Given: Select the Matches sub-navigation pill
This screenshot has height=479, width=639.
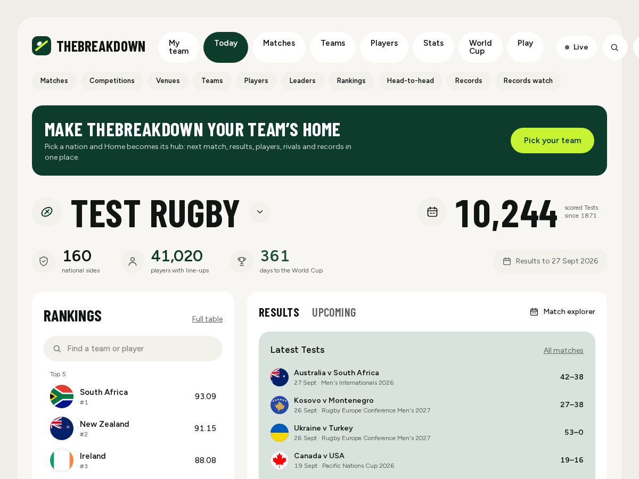Looking at the screenshot, I should 54,81.
